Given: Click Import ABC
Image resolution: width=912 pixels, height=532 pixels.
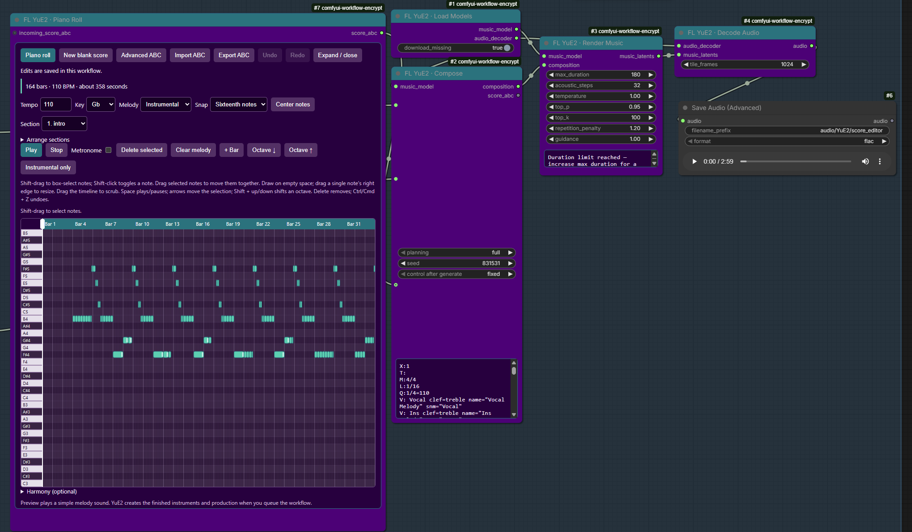Looking at the screenshot, I should 190,55.
